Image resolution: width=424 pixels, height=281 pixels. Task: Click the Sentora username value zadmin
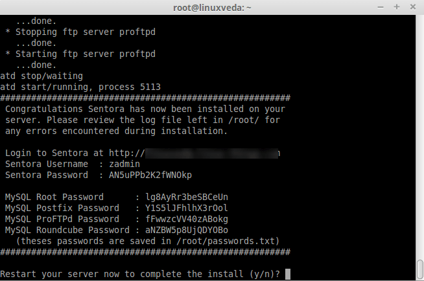point(124,164)
